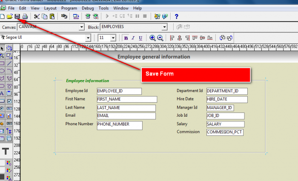The width and height of the screenshot is (298, 181).
Task: Expand the Canvas dropdown list
Action: [x=81, y=27]
